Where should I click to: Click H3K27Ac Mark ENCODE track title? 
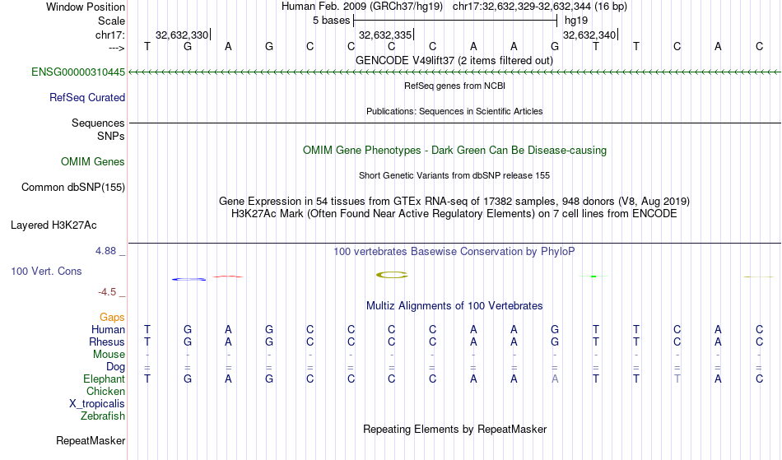pos(454,214)
